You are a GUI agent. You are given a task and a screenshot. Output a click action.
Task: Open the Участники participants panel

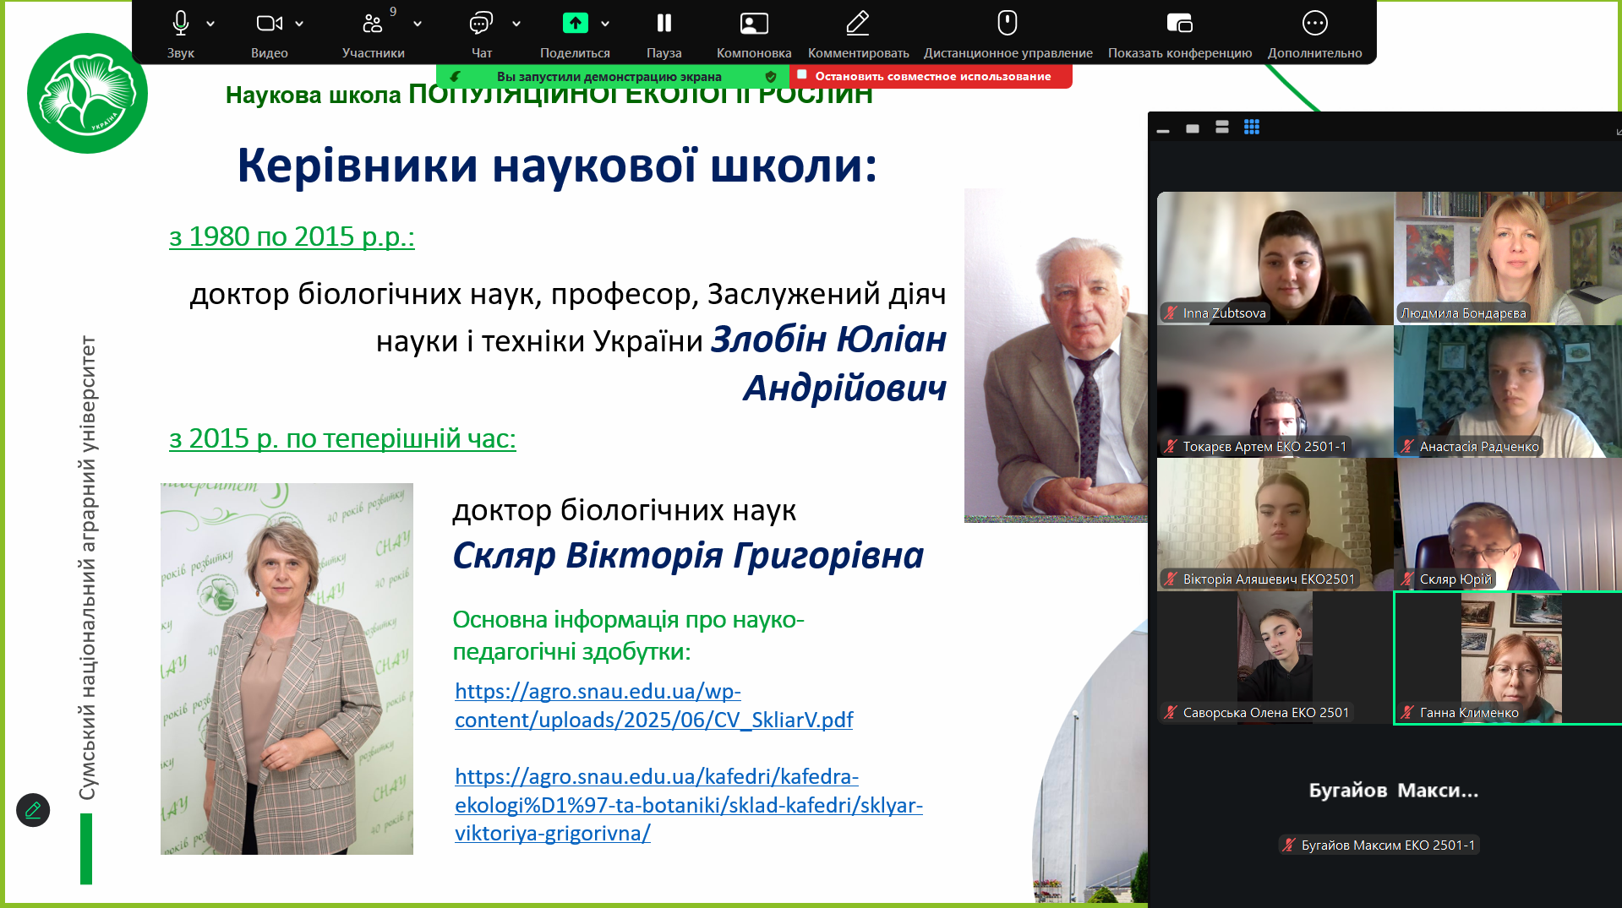point(373,24)
